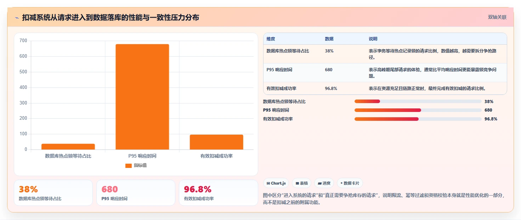This screenshot has width=521, height=220.
Task: Click the 700 tick on the y-axis
Action: click(23, 41)
